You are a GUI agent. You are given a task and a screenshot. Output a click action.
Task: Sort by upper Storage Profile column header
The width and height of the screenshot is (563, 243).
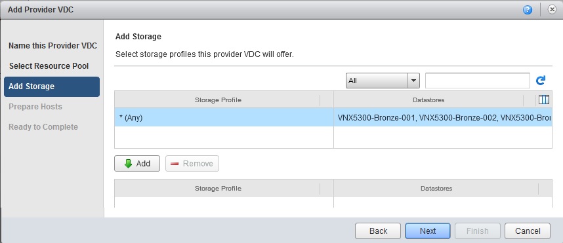(x=218, y=100)
